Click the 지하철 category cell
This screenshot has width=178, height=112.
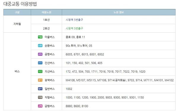tap(17, 24)
